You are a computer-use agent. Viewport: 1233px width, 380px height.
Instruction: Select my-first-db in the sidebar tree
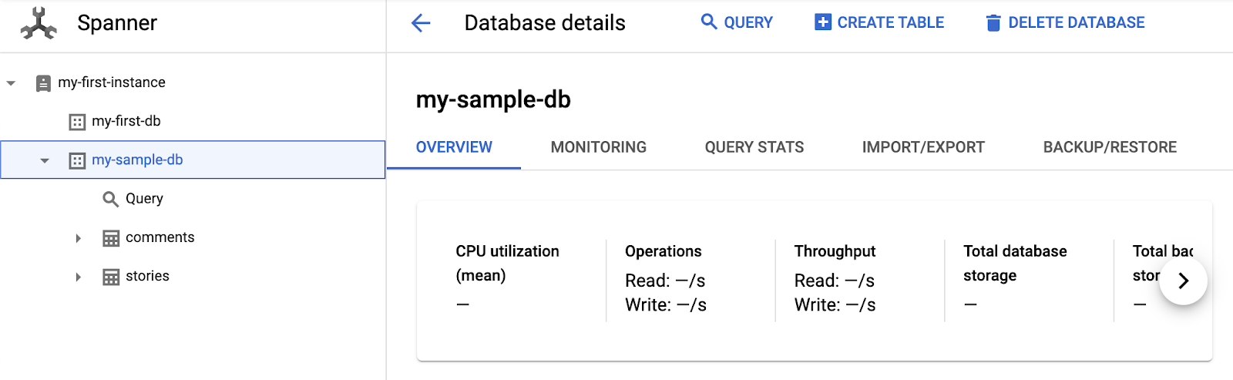[126, 121]
